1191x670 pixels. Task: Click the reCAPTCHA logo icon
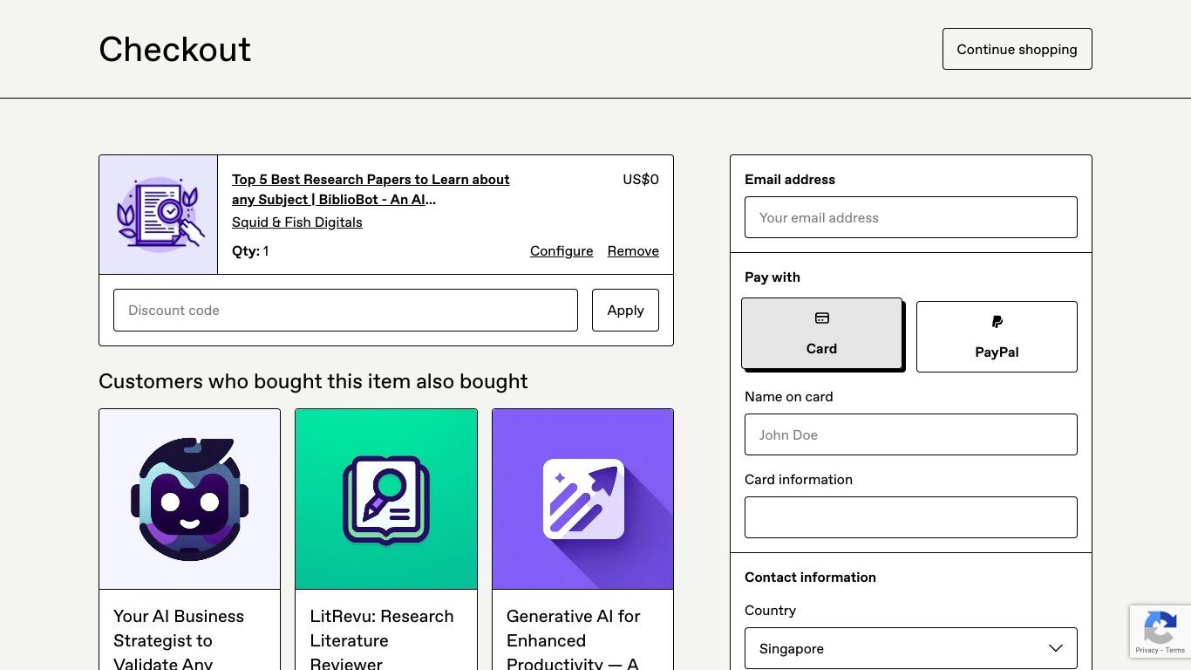[1160, 627]
